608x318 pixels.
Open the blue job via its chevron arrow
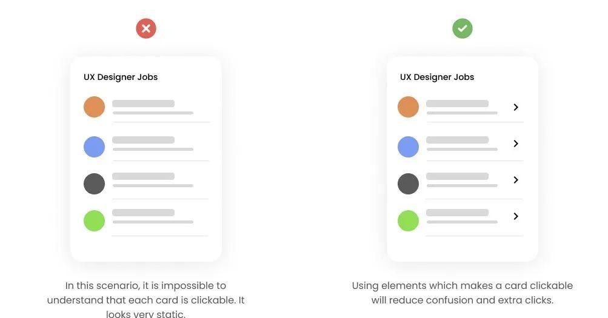pos(516,144)
